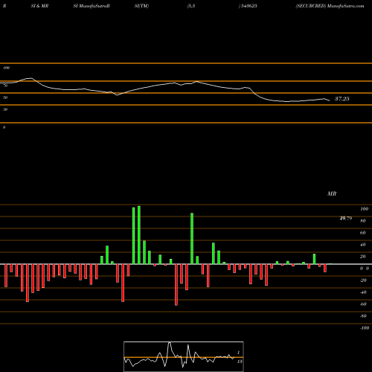The image size is (372, 372).
Task: Click the RSI axis label 30
Action: click(5, 109)
